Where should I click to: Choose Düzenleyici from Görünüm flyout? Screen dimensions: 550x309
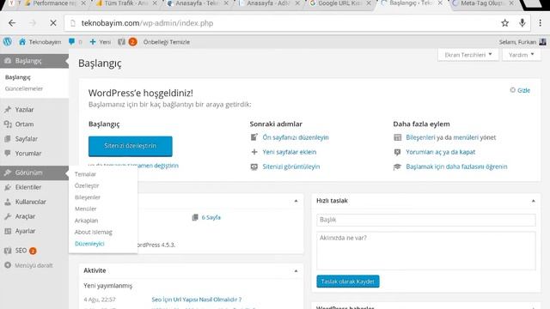click(89, 244)
